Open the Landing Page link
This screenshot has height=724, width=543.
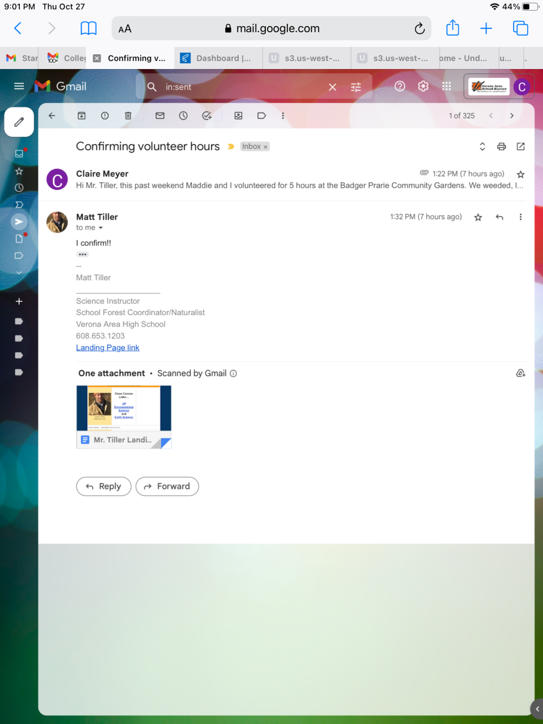(107, 348)
